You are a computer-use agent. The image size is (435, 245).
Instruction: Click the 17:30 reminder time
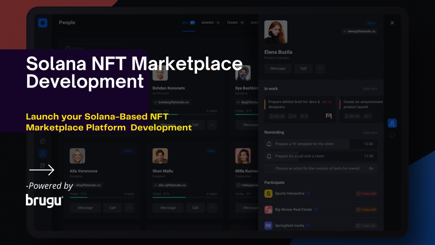tap(368, 156)
